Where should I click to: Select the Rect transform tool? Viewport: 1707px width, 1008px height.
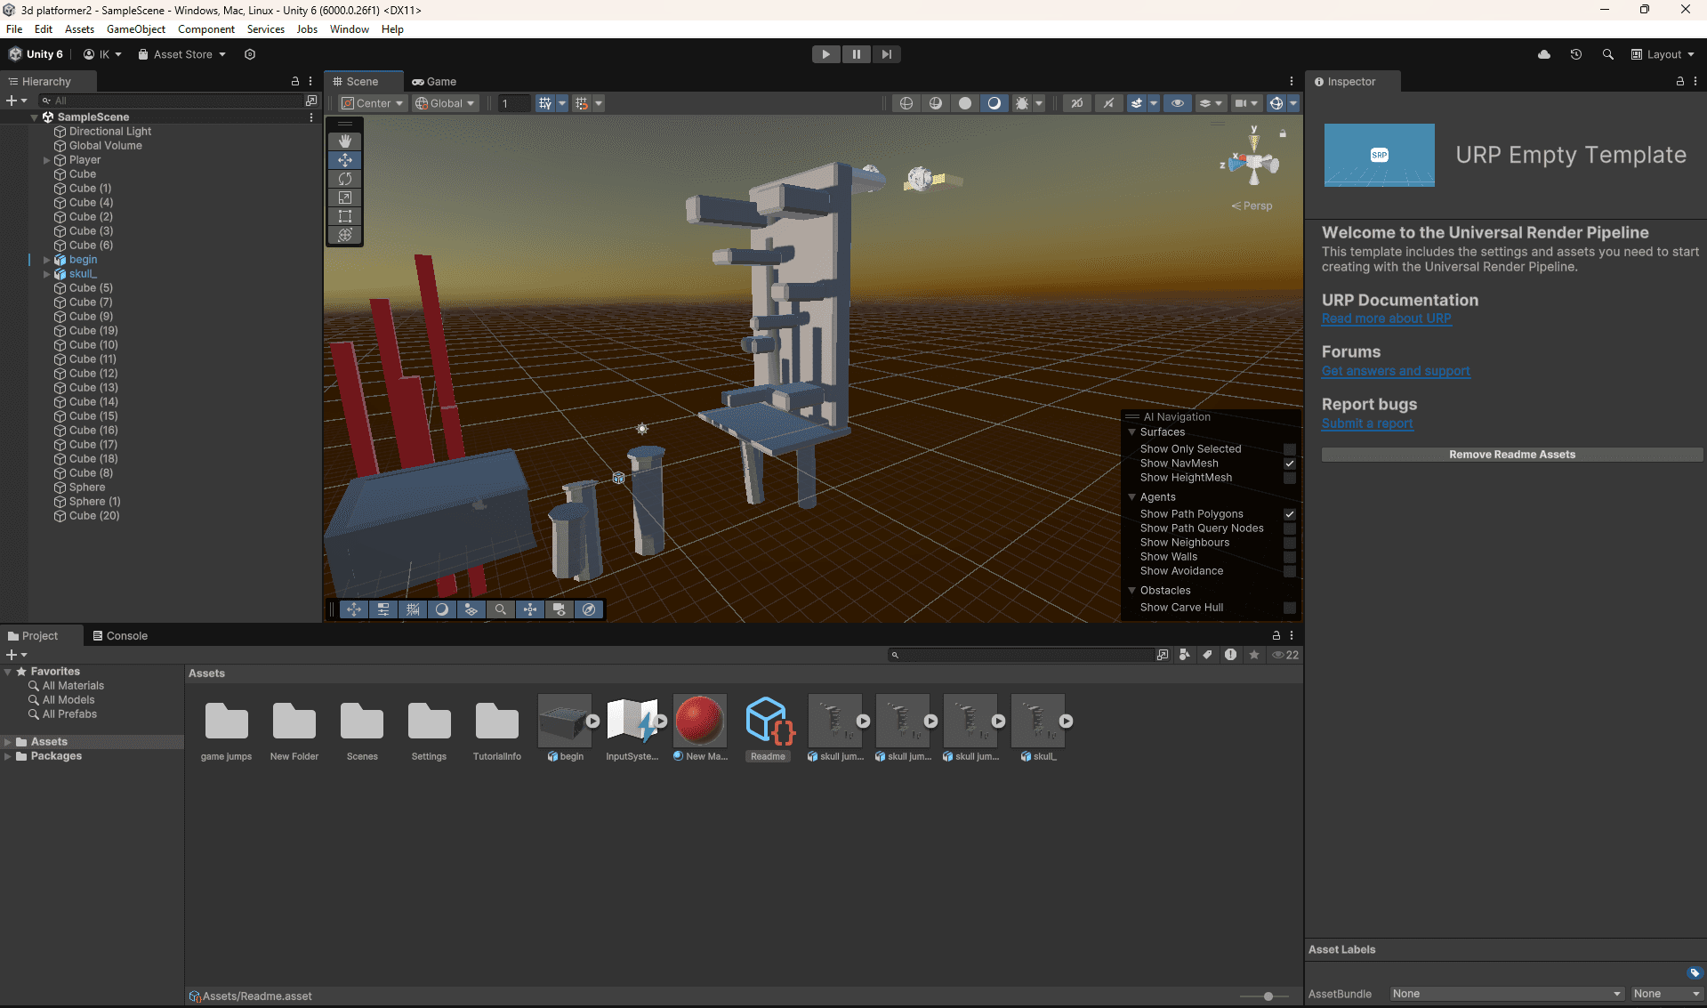pos(345,216)
